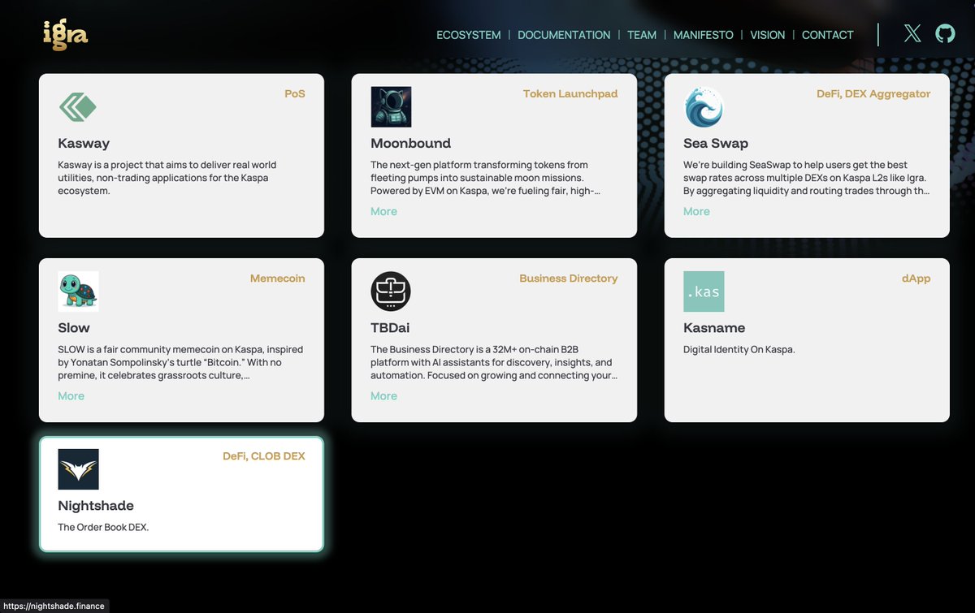Open the VISION nav item
Screen dimensions: 975x613
click(768, 35)
